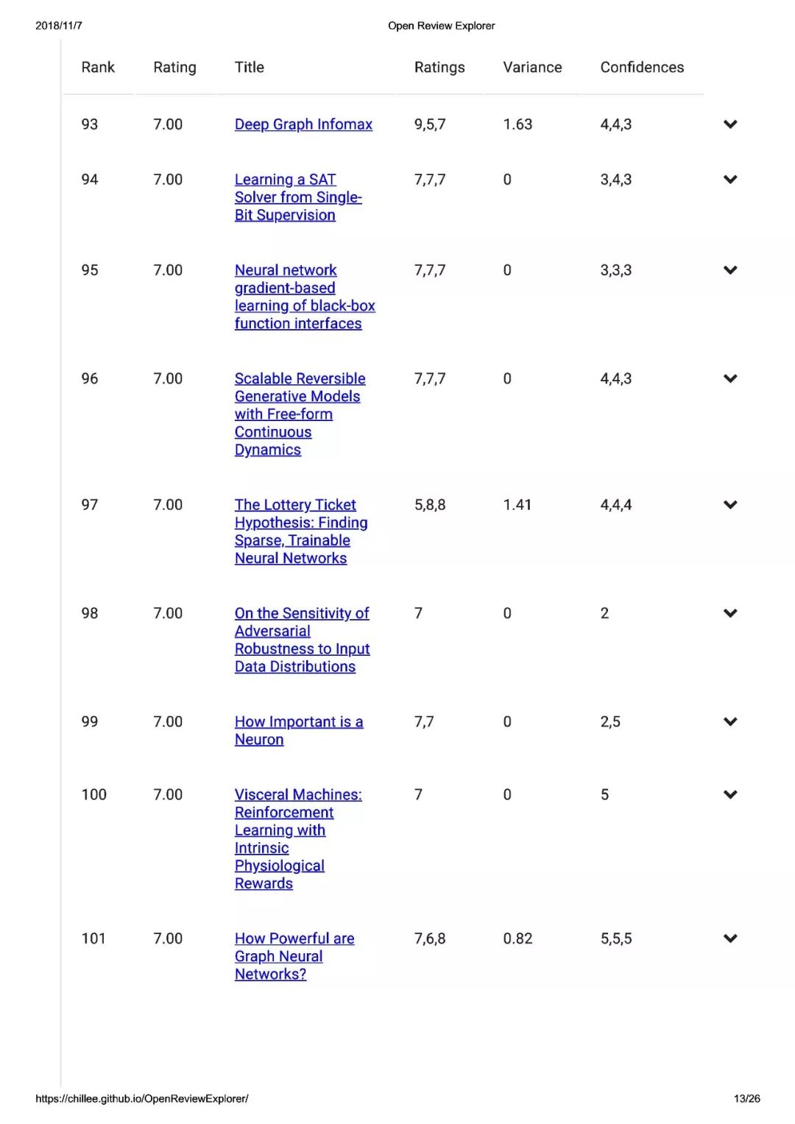Expand the Lottery Ticket Hypothesis row chevron

pyautogui.click(x=730, y=505)
